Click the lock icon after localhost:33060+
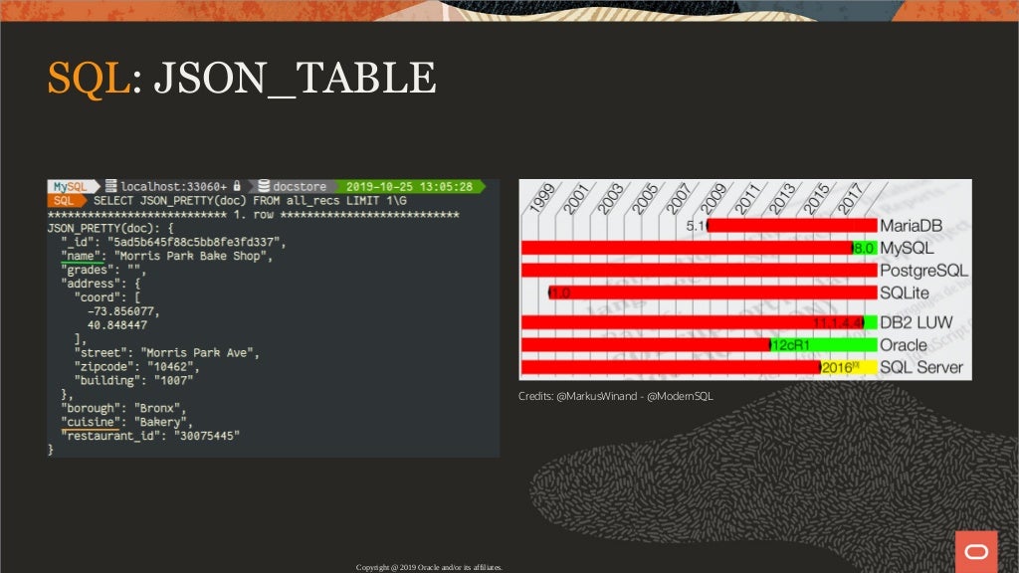The image size is (1019, 573). pyautogui.click(x=237, y=186)
